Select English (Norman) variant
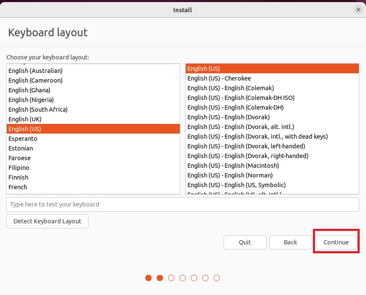Viewport: 366px width, 295px height. (x=230, y=175)
